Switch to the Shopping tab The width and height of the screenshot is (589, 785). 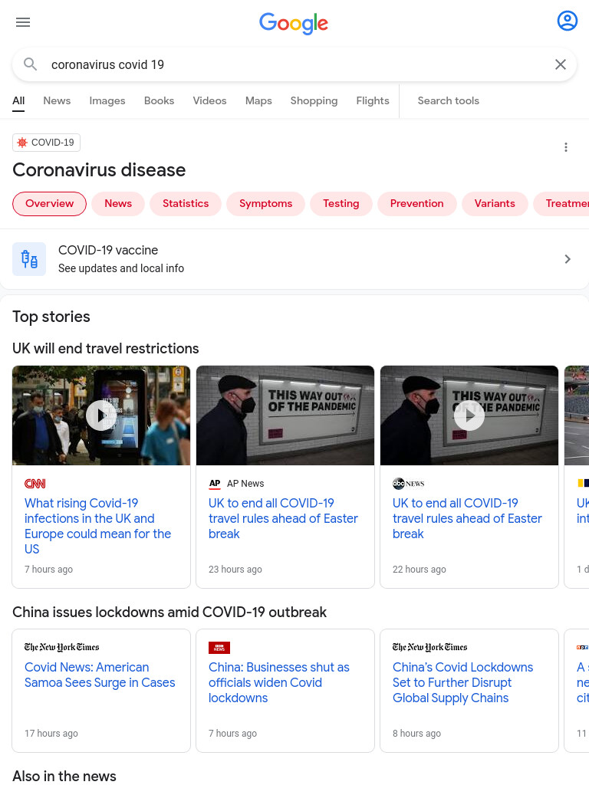(x=314, y=100)
